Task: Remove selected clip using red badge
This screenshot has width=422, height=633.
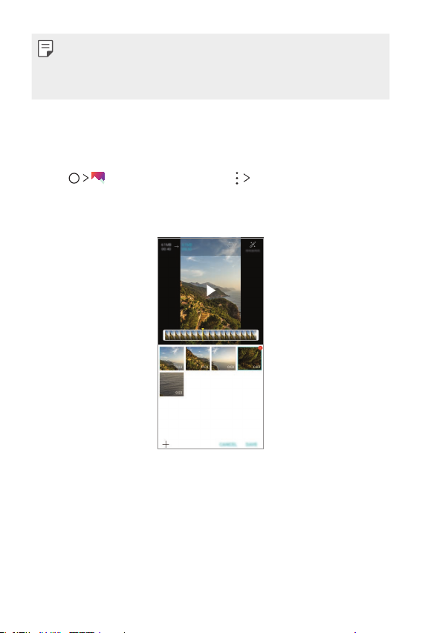Action: point(260,347)
